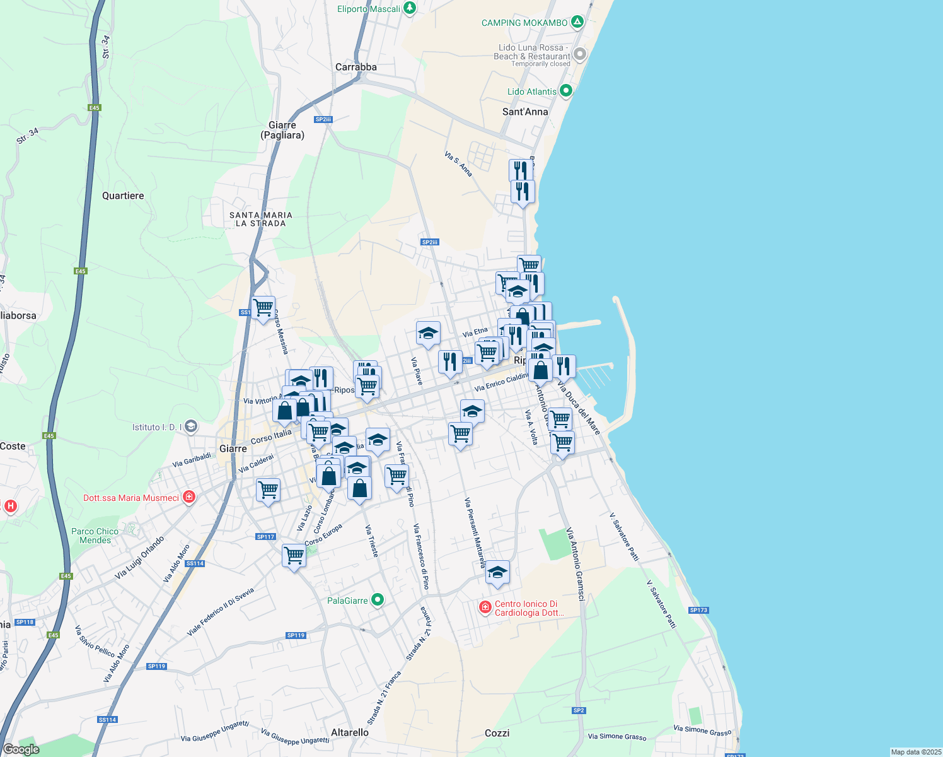Open the Google logo link
943x757 pixels.
click(x=21, y=749)
